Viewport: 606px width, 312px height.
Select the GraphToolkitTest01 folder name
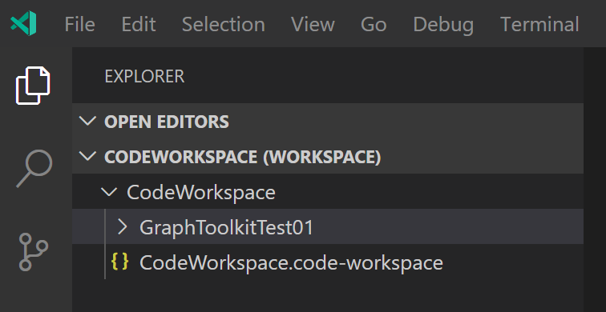pyautogui.click(x=226, y=227)
